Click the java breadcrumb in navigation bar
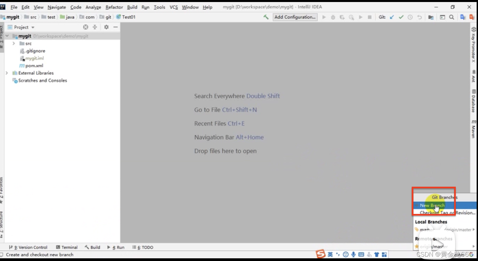The image size is (478, 261). (67, 17)
